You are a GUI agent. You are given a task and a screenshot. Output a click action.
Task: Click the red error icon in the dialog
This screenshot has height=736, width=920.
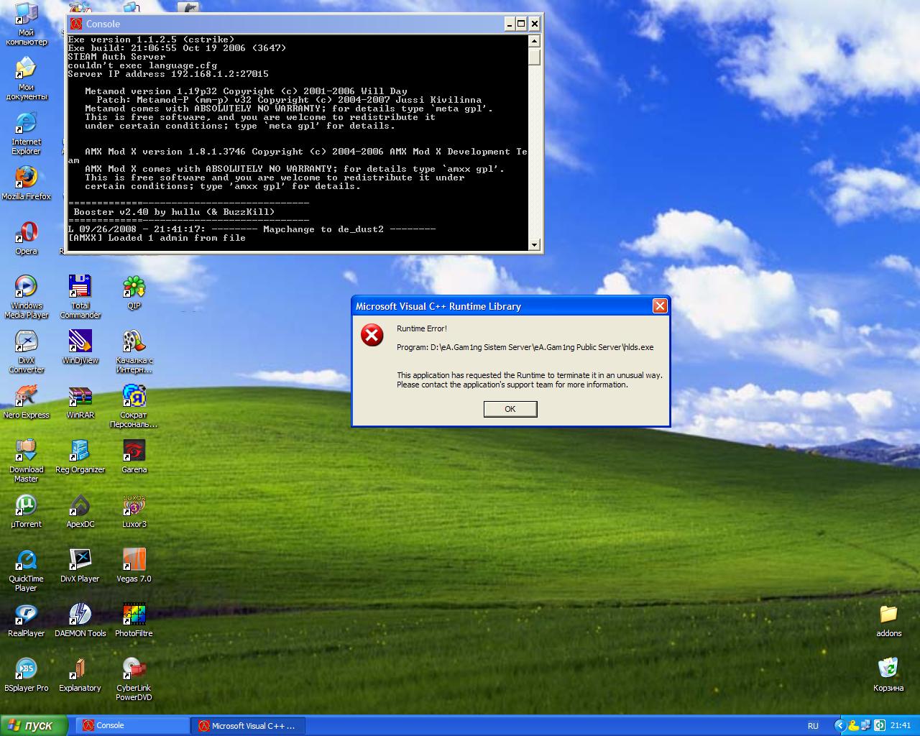pos(372,335)
